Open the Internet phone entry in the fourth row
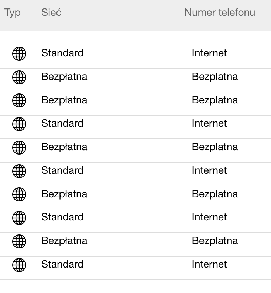This screenshot has height=293, width=271. tap(209, 123)
